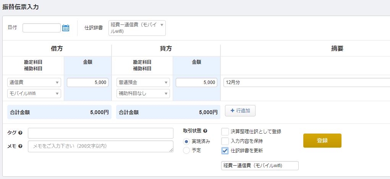This screenshot has height=179, width=390.
Task: Click the credit 合計金額 5,000円 total
Action: (168, 112)
